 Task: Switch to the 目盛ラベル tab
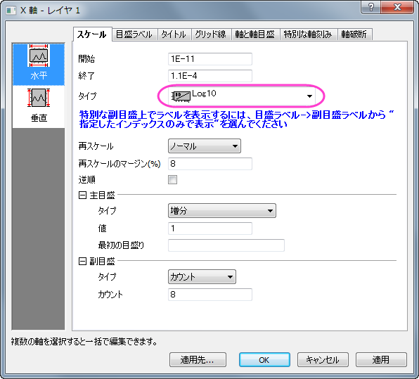(x=135, y=34)
